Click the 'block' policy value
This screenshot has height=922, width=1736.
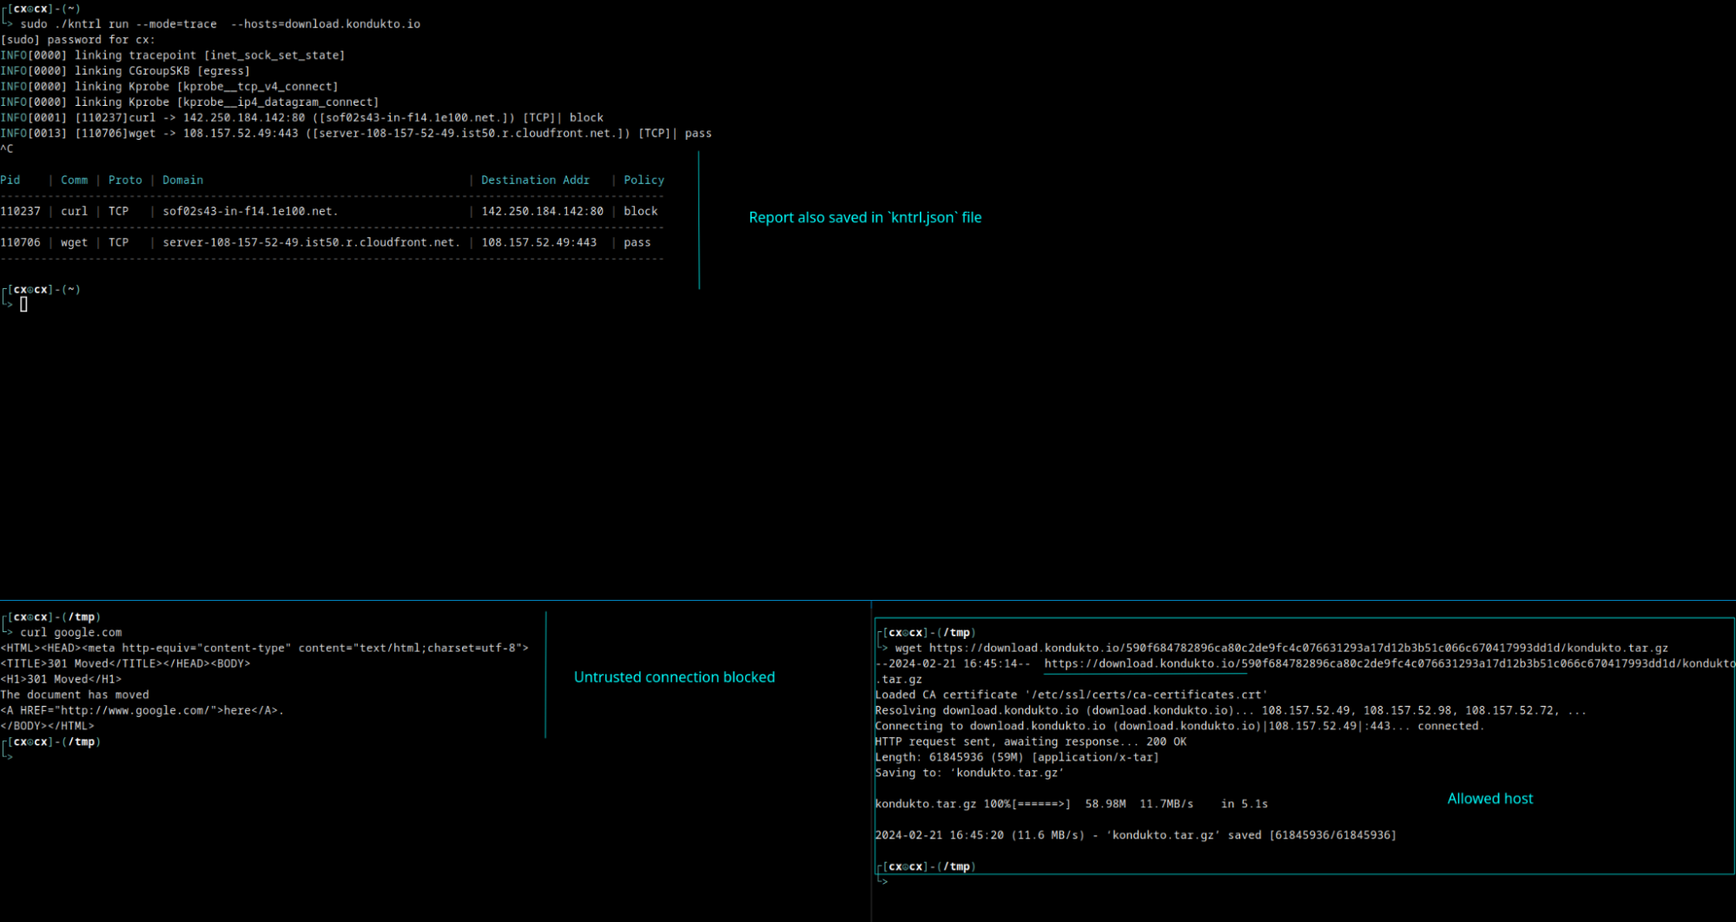pos(641,211)
